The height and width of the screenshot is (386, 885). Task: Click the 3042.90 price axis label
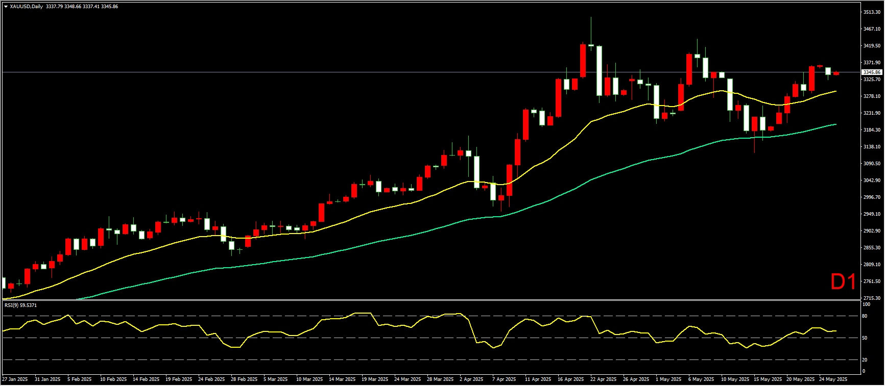[872, 181]
